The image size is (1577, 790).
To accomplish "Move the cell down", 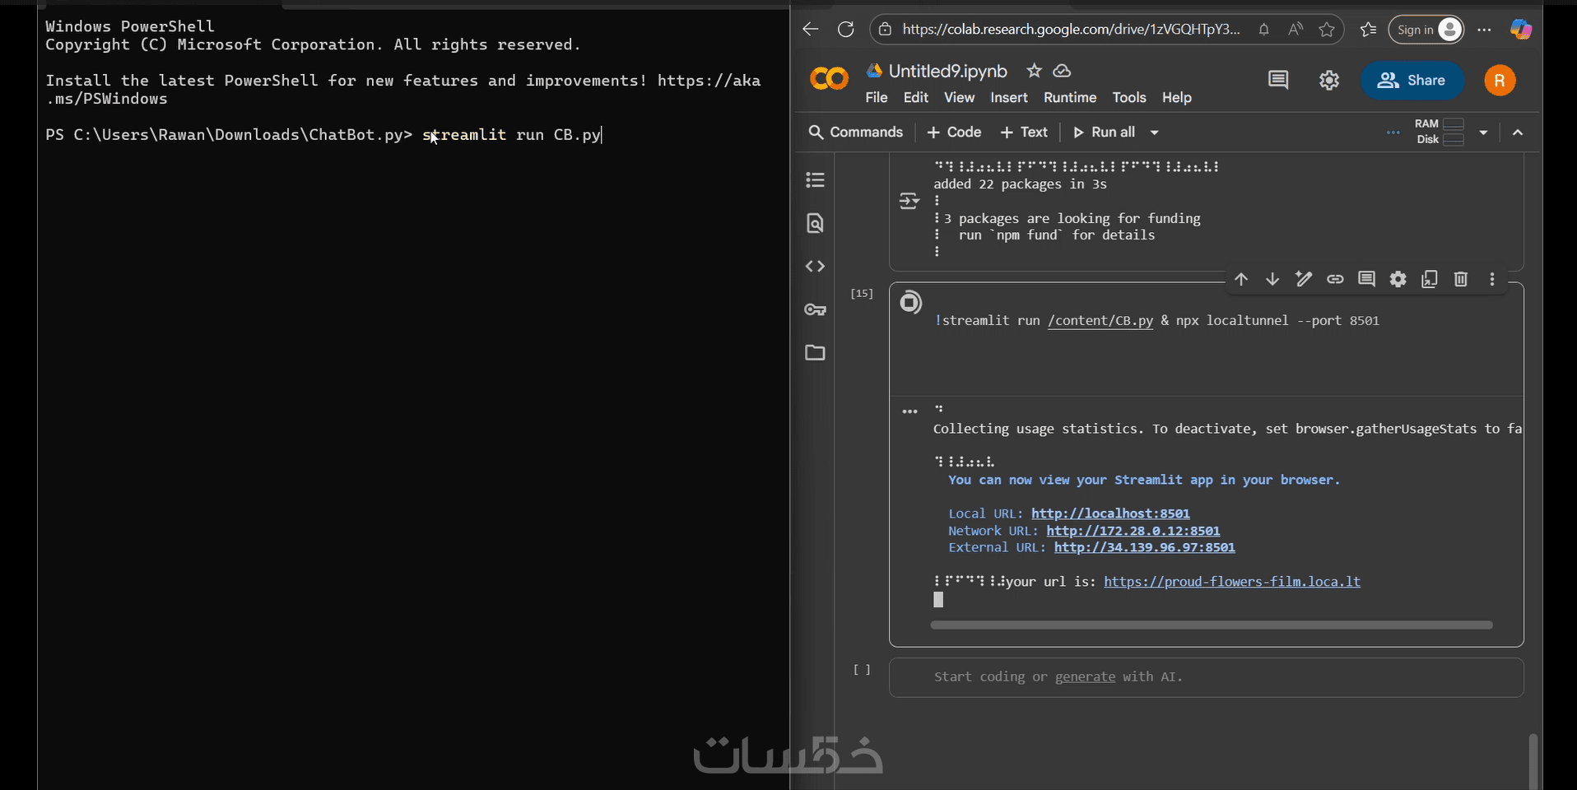I will (x=1272, y=279).
